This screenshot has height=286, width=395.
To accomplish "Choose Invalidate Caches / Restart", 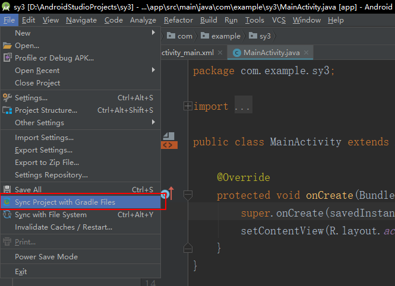I will tap(80, 227).
